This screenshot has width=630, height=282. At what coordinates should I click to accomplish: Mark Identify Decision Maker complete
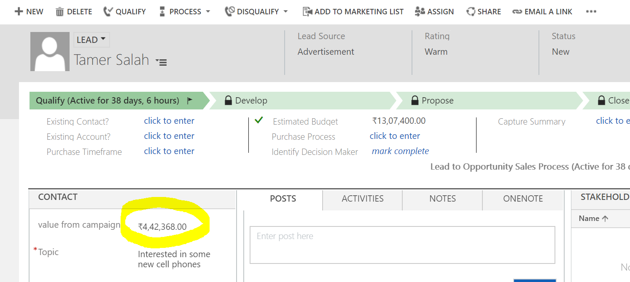[x=400, y=151]
